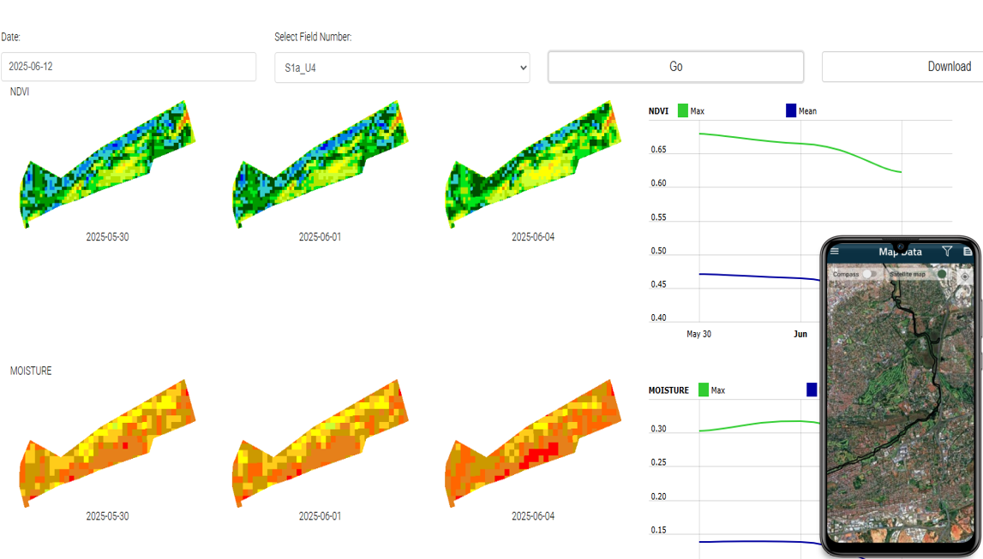Open the Moisture map for 2025-06-01
Screen dimensions: 983x559
320,442
